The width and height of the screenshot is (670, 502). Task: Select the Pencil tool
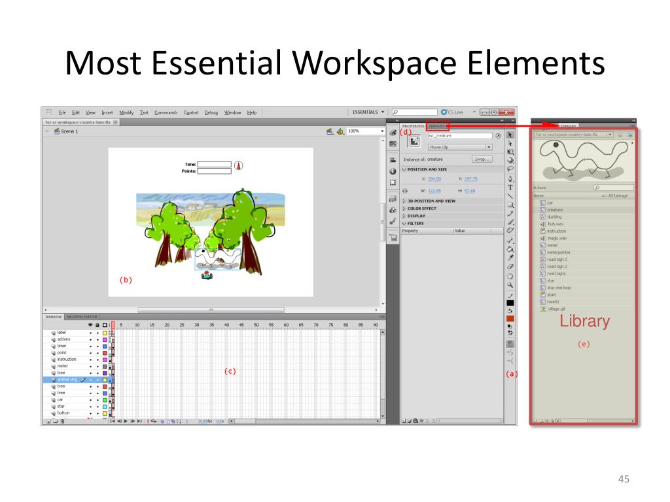pos(510,214)
